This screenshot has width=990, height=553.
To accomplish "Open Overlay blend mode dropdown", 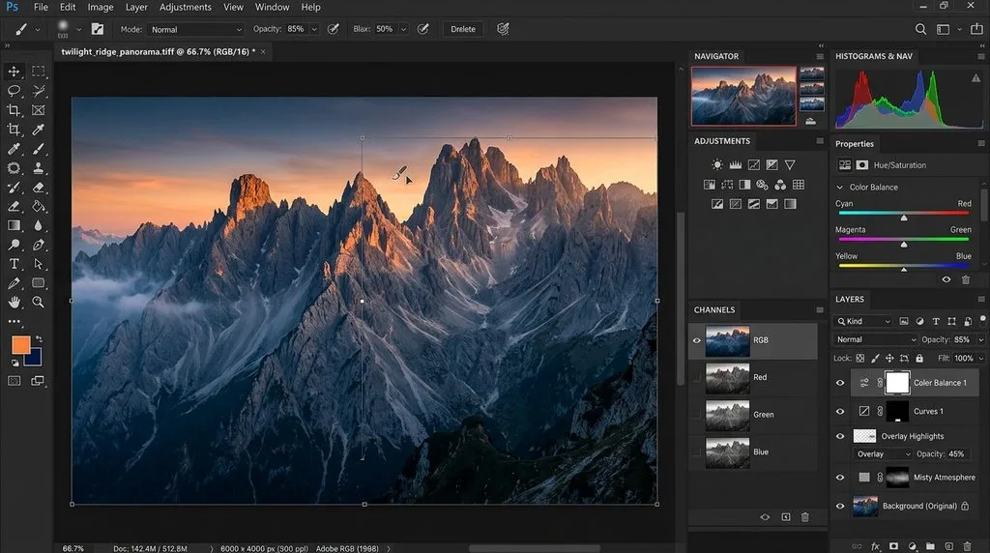I will (883, 453).
